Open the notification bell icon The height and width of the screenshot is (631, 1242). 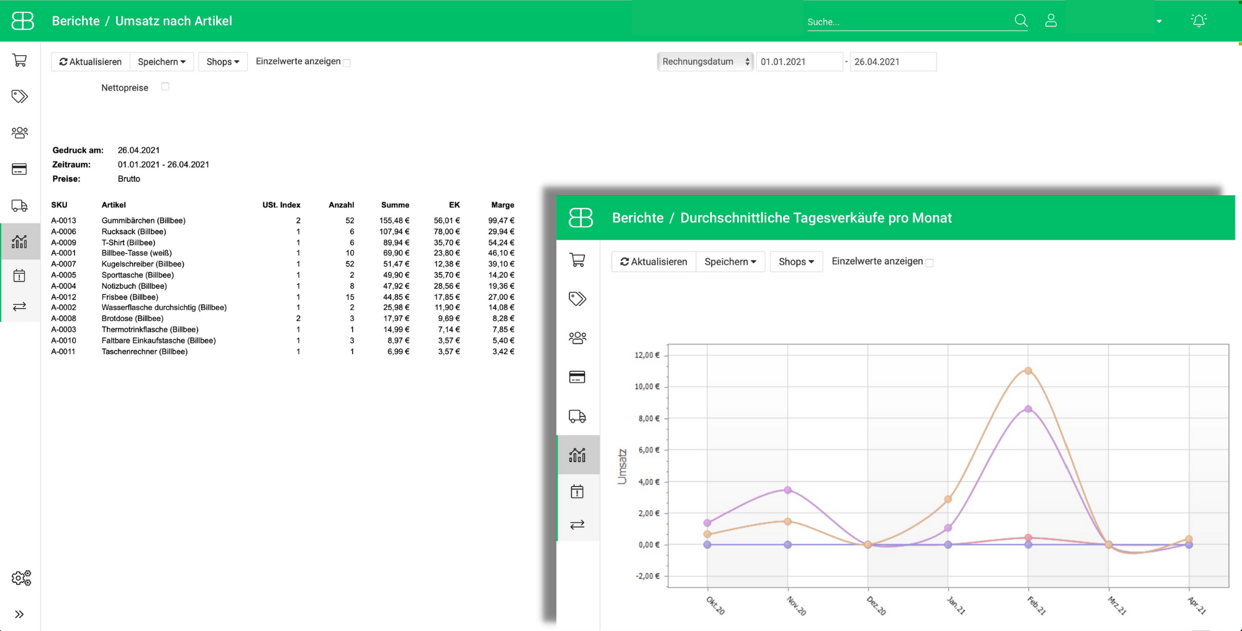[x=1199, y=20]
